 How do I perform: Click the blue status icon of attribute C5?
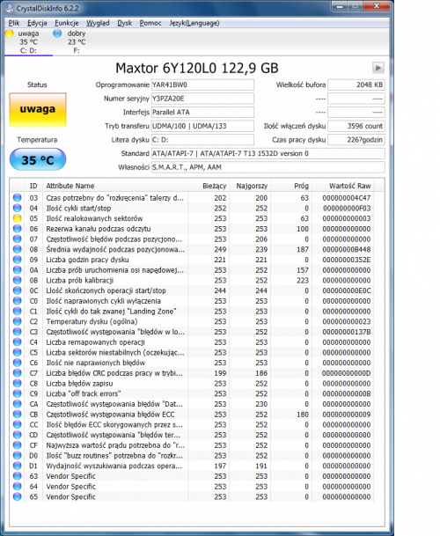point(17,352)
